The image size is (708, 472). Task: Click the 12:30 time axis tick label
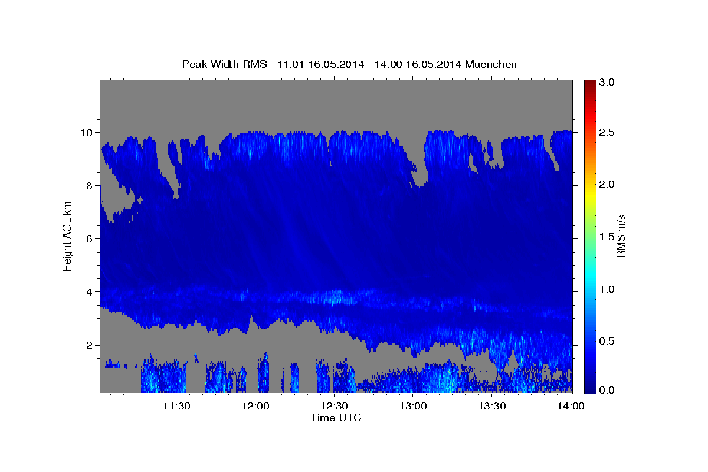(335, 406)
